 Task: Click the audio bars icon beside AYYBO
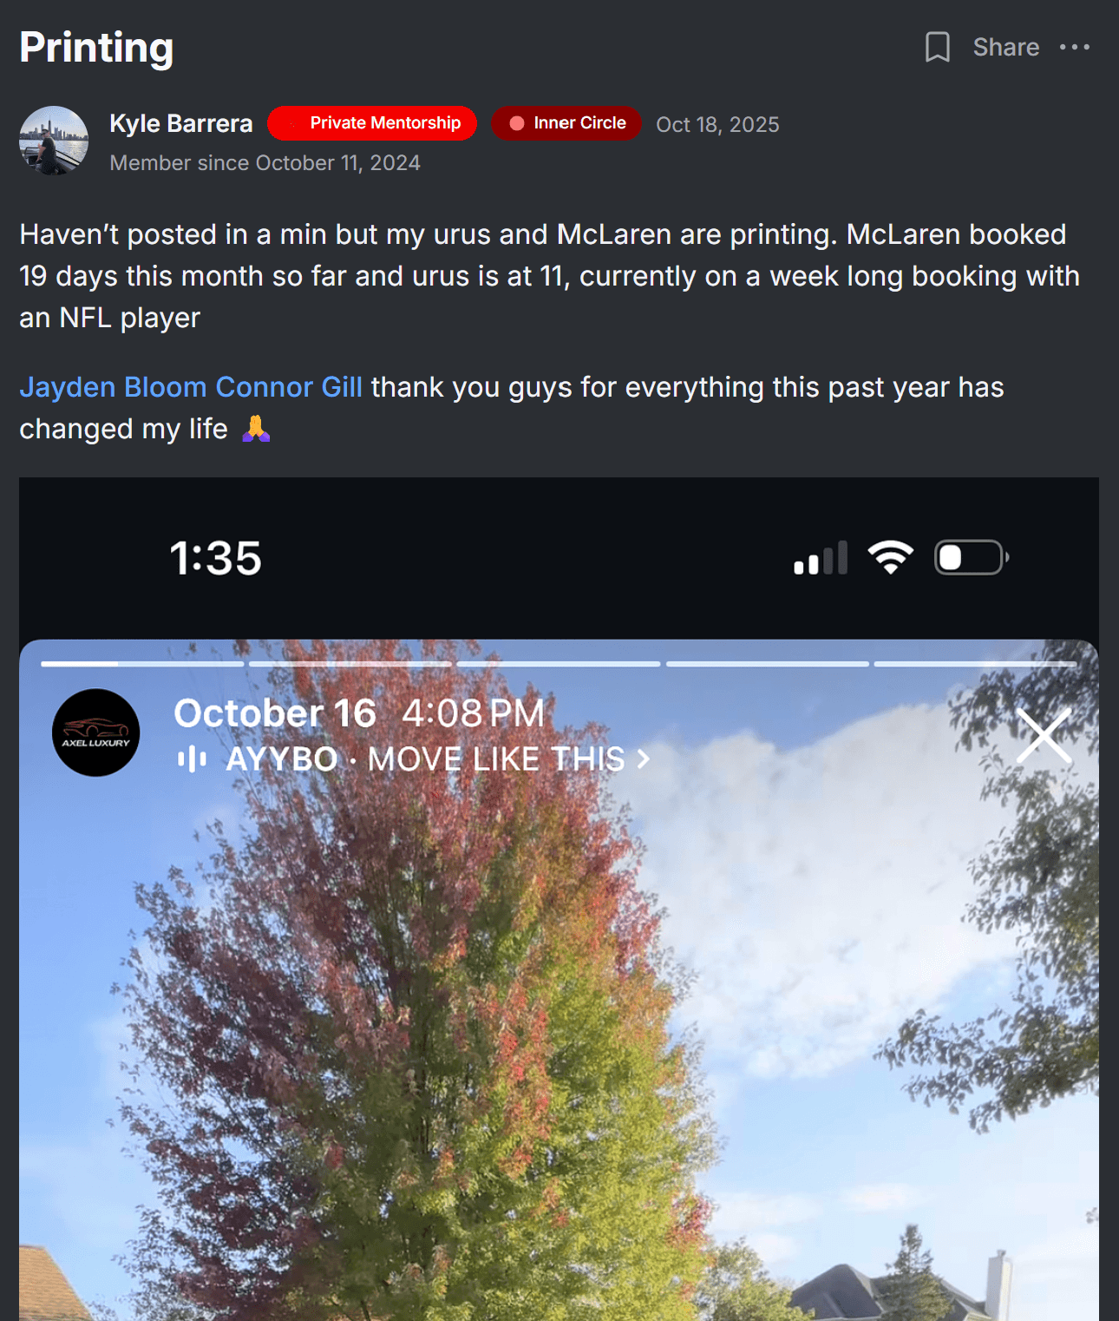(192, 759)
